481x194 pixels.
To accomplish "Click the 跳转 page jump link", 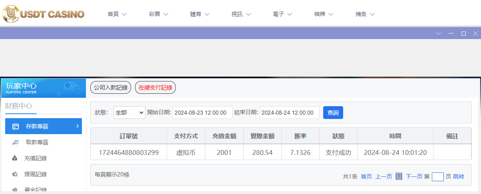I will [x=459, y=176].
